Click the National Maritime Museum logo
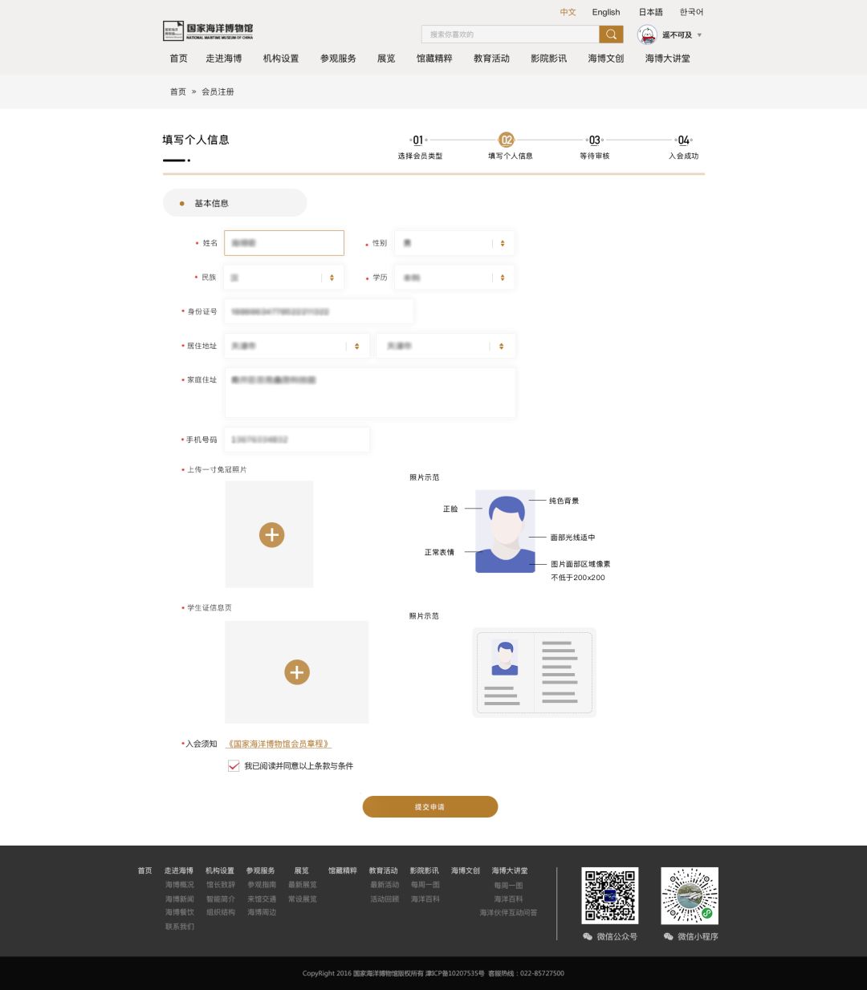Viewport: 867px width, 990px height. click(208, 30)
